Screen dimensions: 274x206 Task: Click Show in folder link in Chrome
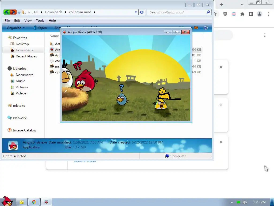85,161
